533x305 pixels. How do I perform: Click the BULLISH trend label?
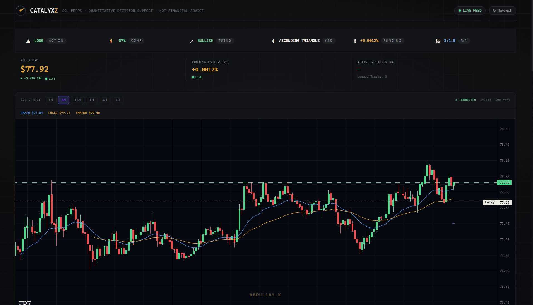pos(205,41)
